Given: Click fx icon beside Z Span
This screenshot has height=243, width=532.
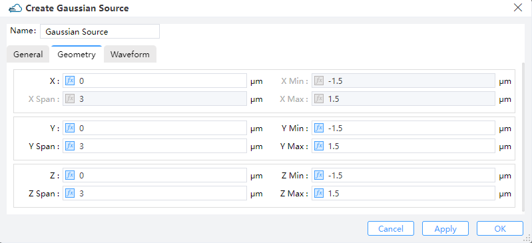Looking at the screenshot, I should click(70, 193).
